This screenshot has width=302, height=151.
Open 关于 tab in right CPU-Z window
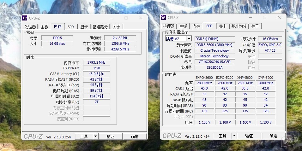pyautogui.click(x=255, y=26)
